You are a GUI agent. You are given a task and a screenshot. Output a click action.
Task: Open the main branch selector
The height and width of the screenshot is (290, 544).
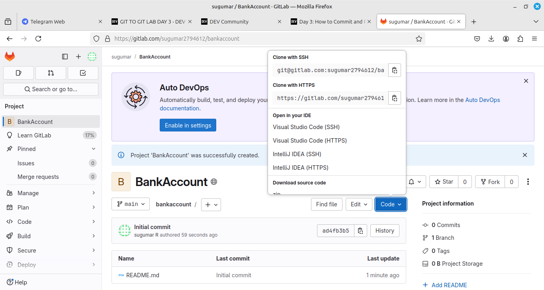pyautogui.click(x=131, y=204)
